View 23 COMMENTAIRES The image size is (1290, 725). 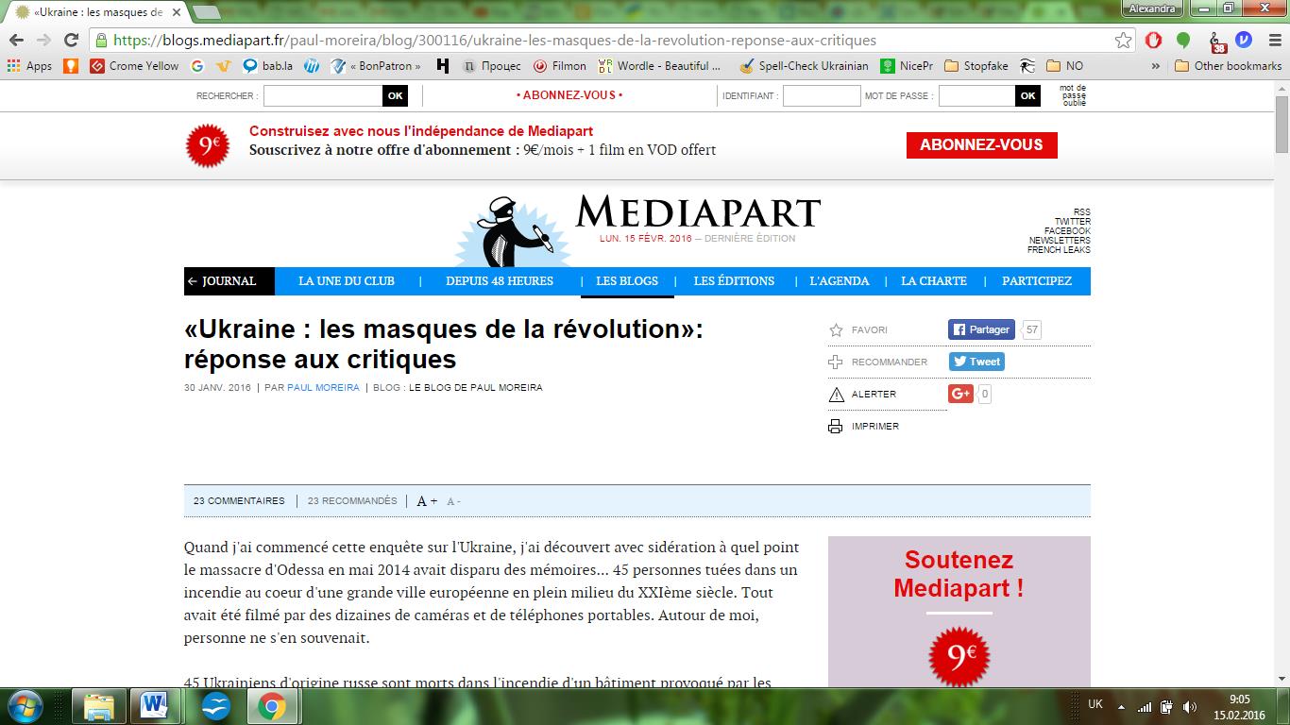click(x=239, y=501)
